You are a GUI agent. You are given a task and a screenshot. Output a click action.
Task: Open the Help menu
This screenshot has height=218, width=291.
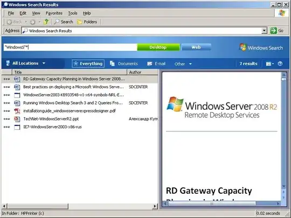coord(87,13)
